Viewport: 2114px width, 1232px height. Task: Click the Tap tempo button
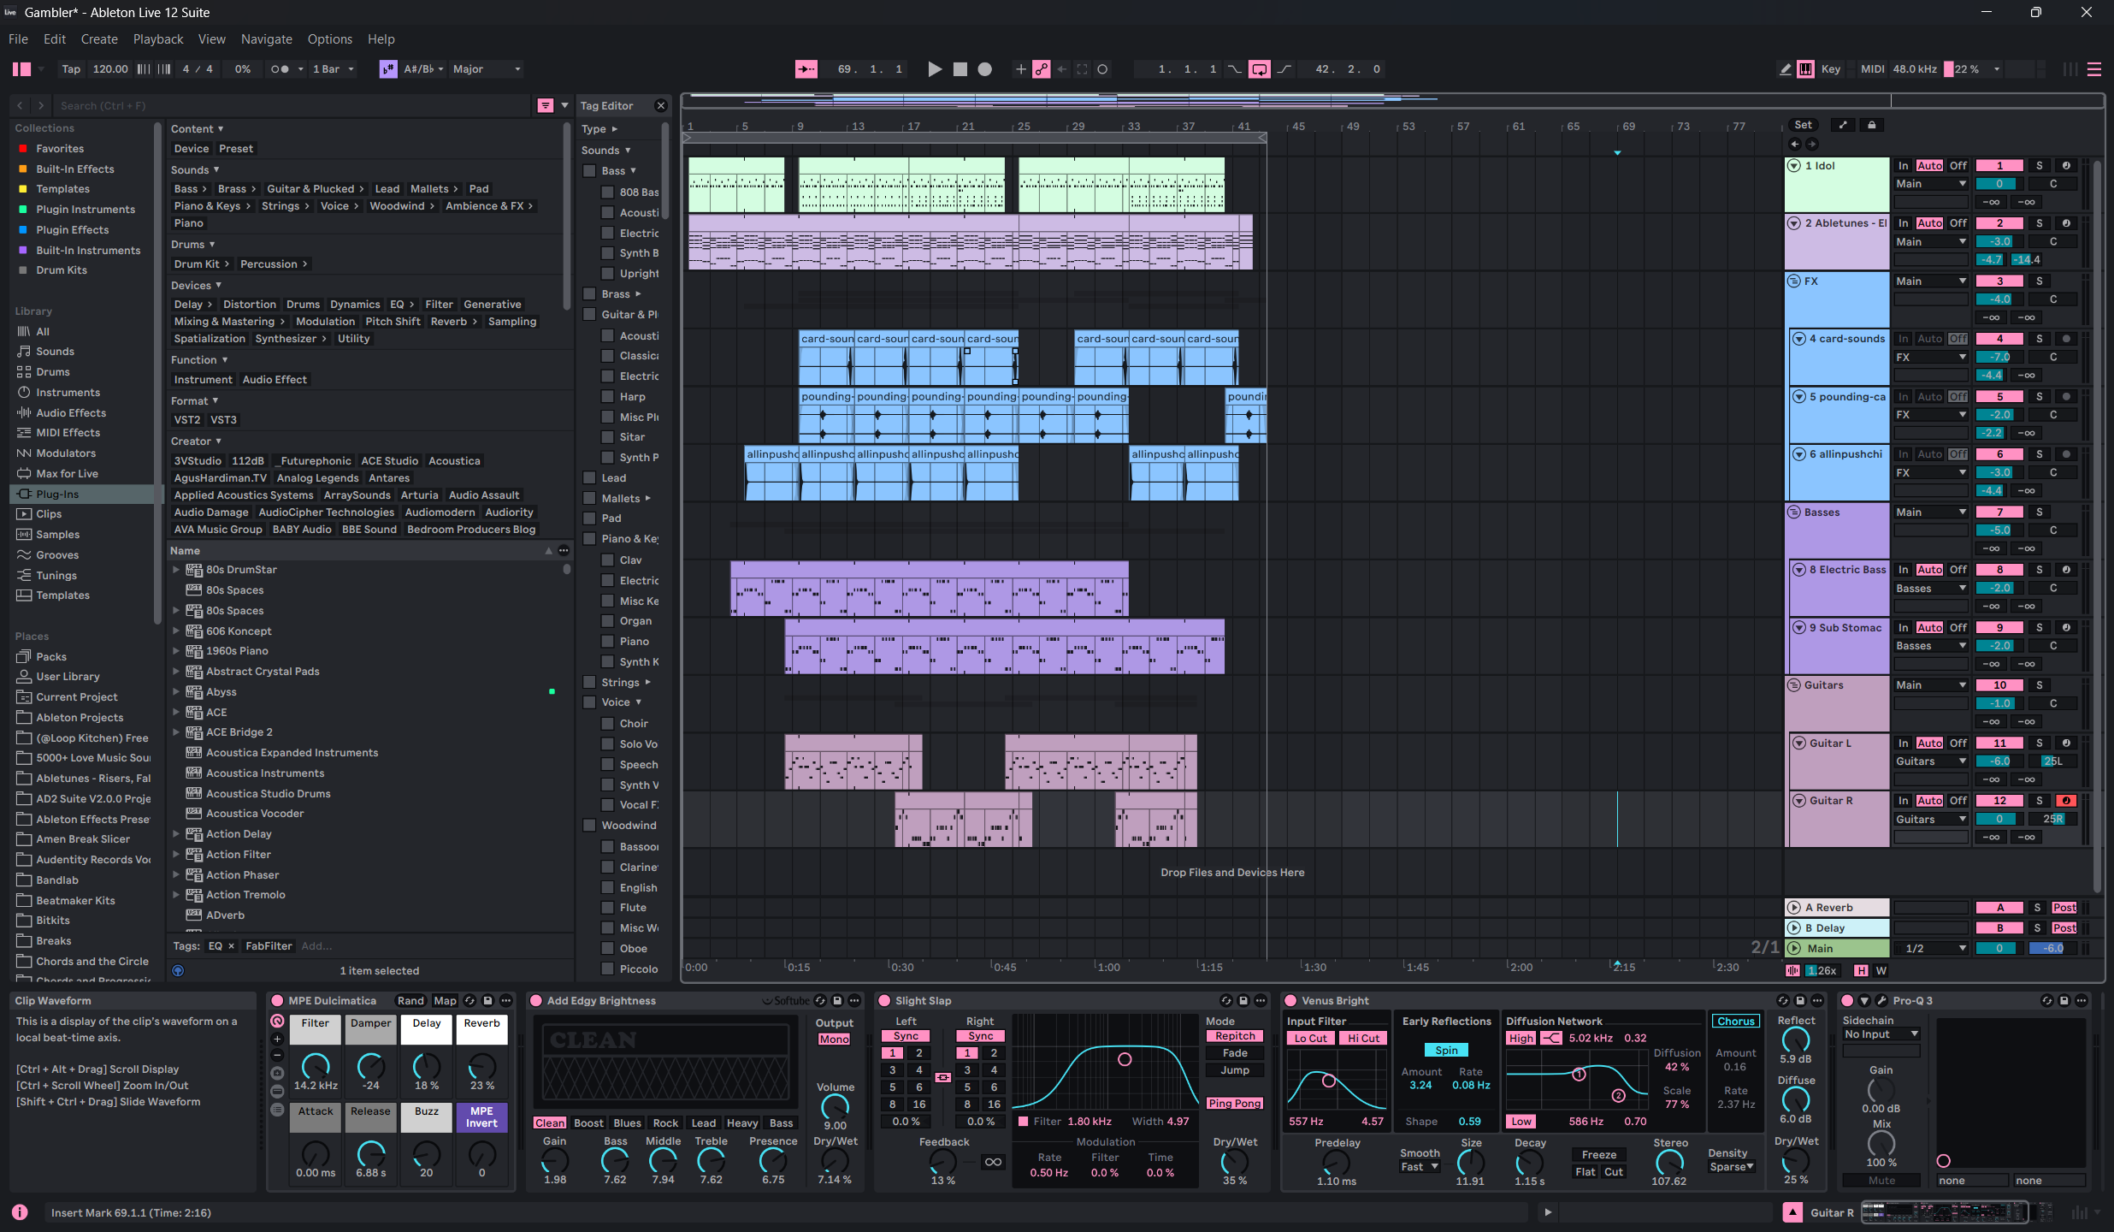71,69
